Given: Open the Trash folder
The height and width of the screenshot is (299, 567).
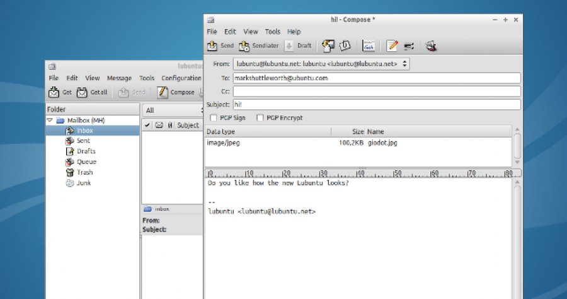Looking at the screenshot, I should [84, 172].
